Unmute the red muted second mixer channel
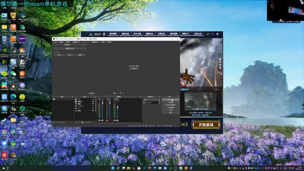The image size is (304, 171). (x=110, y=120)
